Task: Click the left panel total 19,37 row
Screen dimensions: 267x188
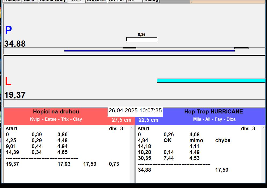Action: coord(12,164)
